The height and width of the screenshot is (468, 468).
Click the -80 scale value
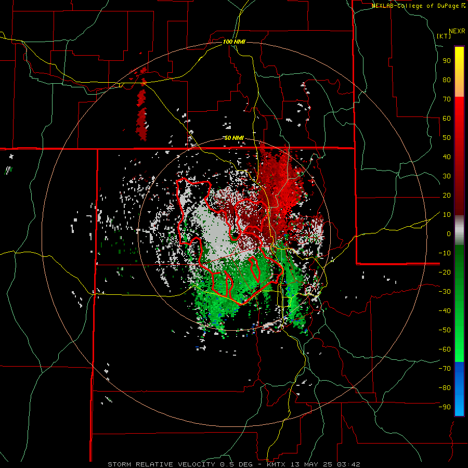[x=445, y=388]
